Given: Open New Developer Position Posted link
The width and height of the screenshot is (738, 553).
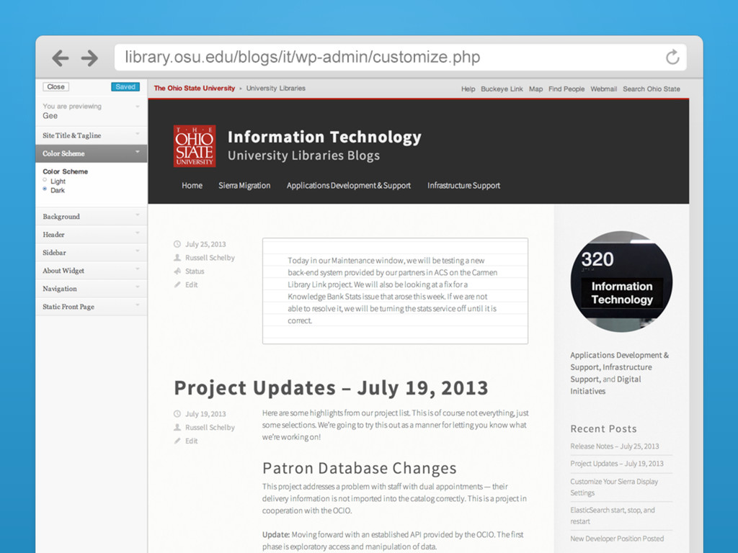Looking at the screenshot, I should coord(617,539).
